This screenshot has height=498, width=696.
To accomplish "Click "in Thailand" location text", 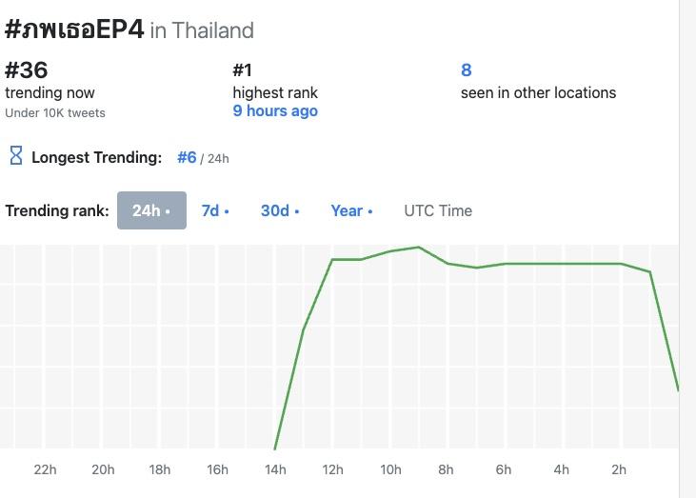I will click(x=202, y=30).
